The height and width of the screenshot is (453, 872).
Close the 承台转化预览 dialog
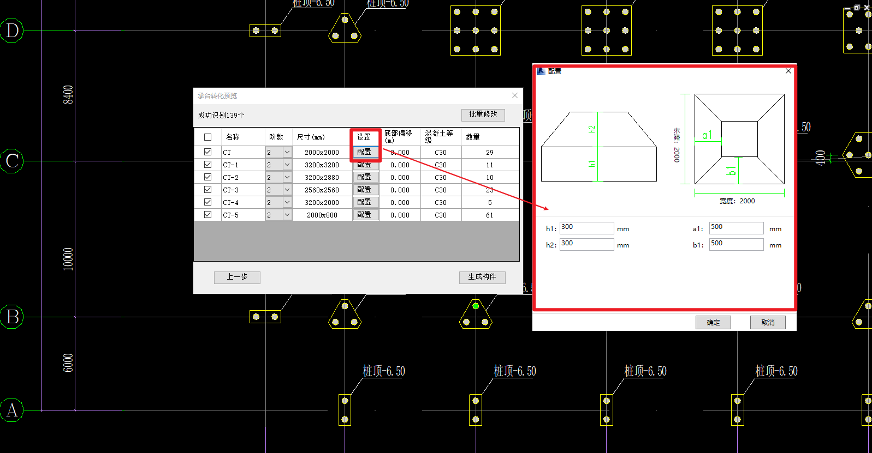[514, 95]
